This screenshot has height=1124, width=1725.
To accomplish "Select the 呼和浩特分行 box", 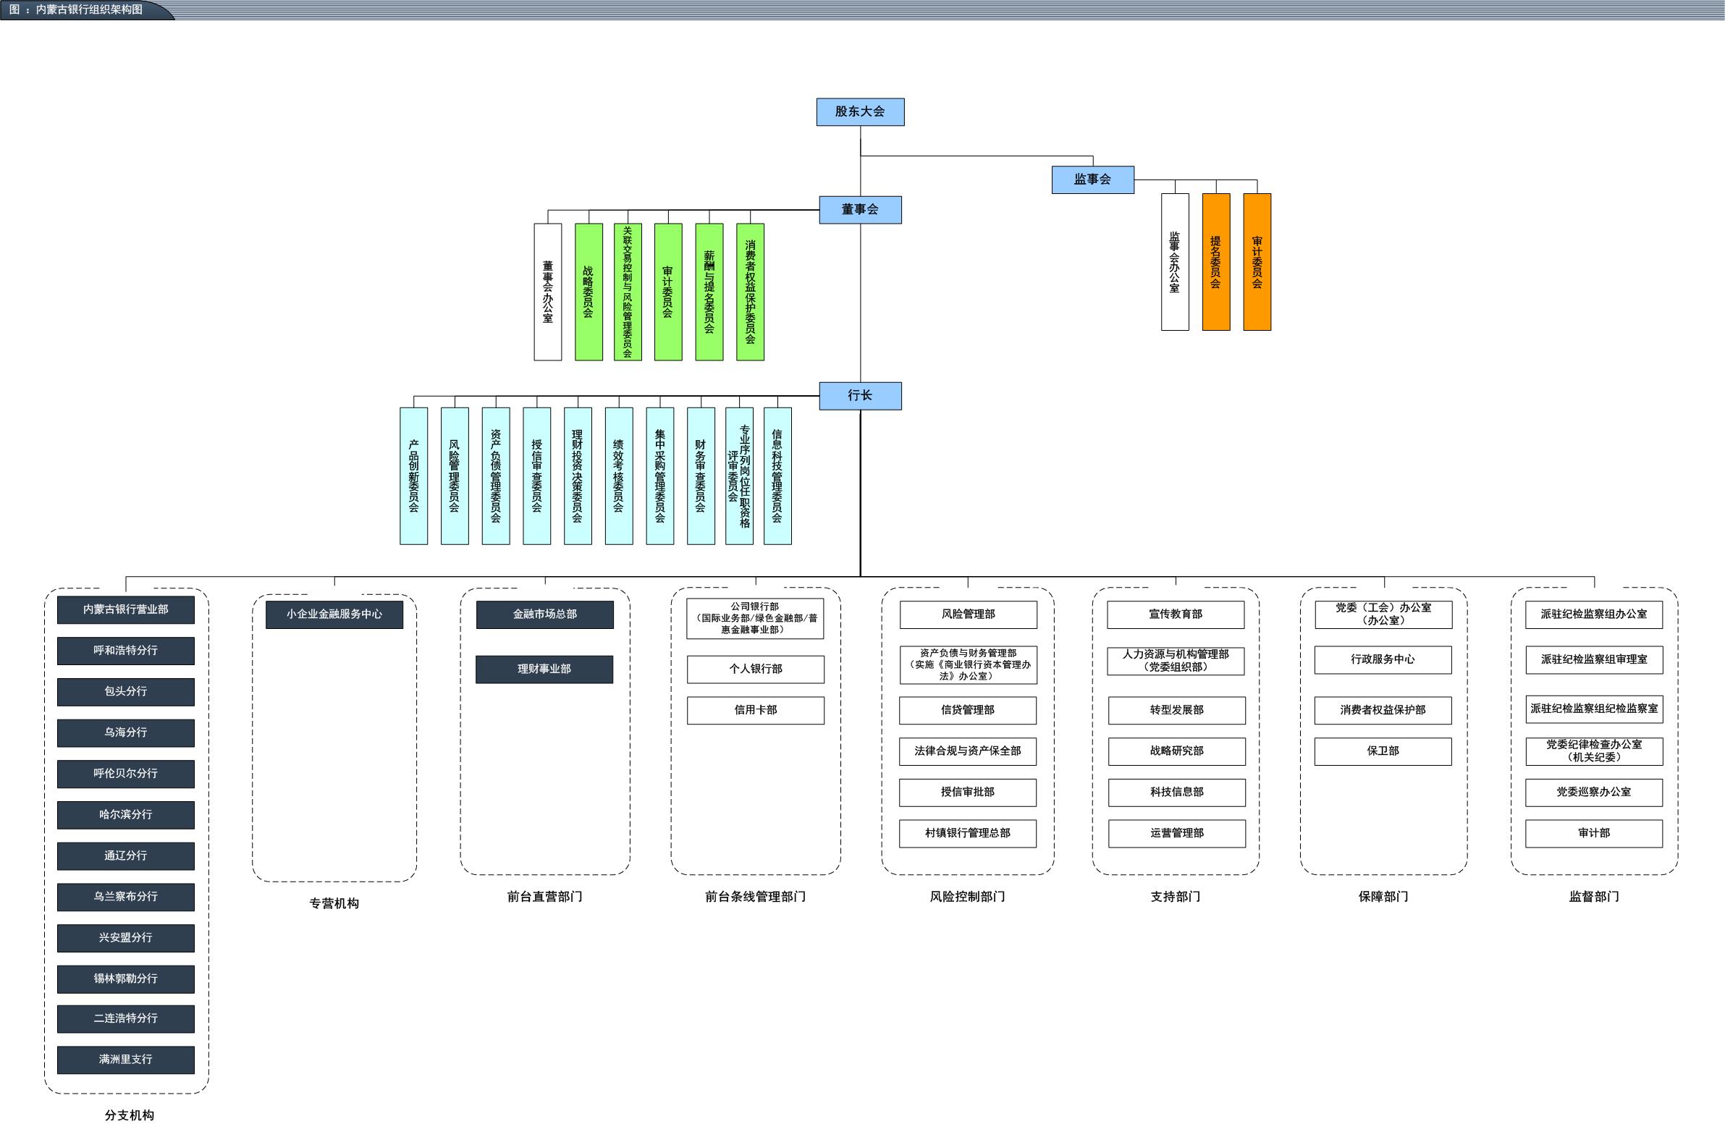I will (126, 651).
